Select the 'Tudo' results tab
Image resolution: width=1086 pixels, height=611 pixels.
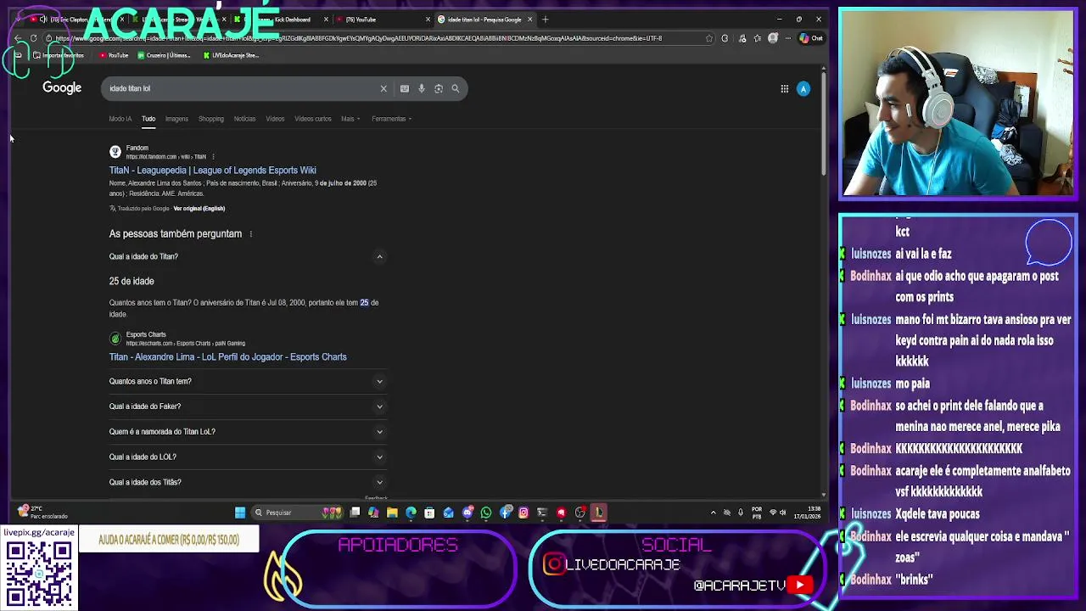click(x=148, y=119)
